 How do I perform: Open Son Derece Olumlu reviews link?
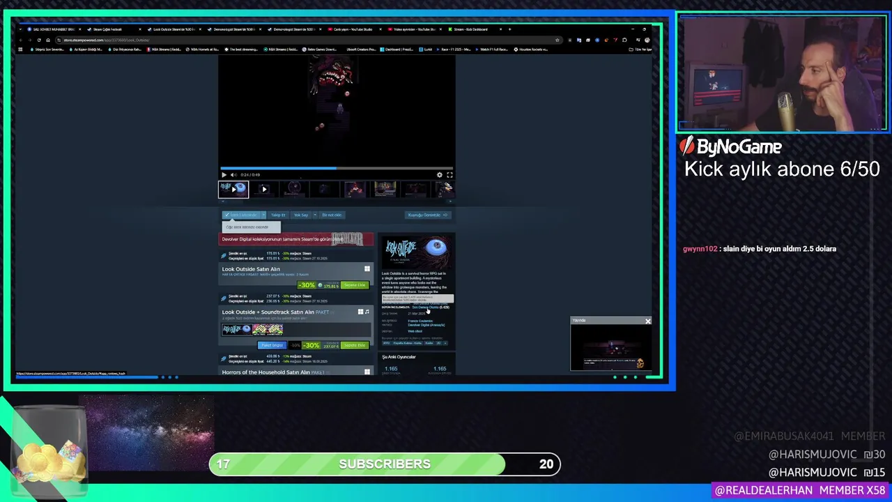pos(425,307)
